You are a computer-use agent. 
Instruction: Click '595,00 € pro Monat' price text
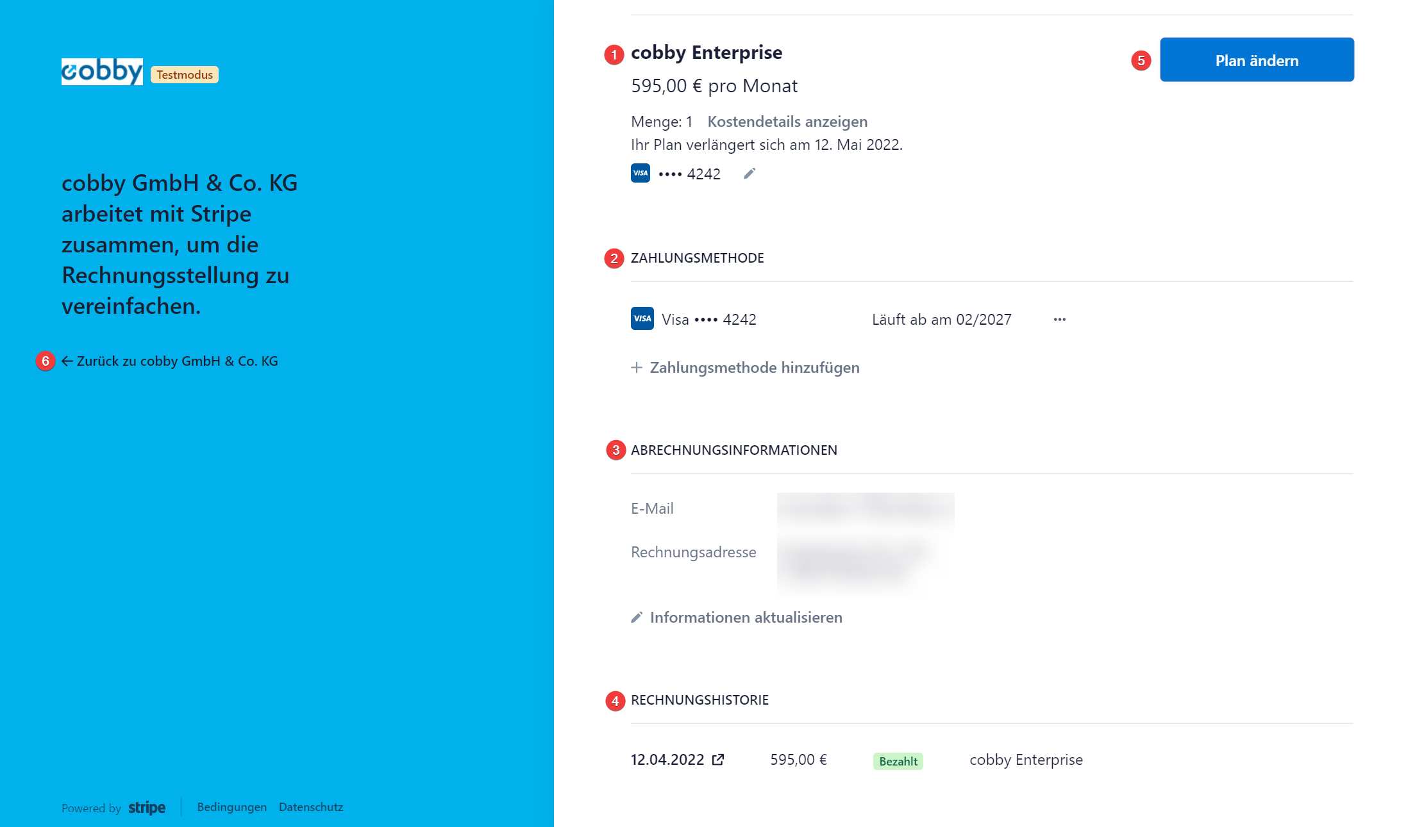714,86
